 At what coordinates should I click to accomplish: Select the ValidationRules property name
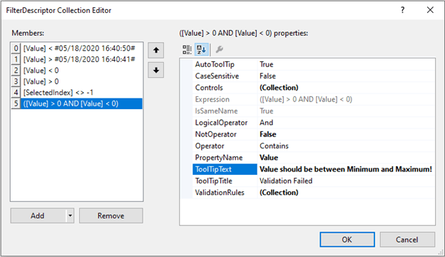220,193
